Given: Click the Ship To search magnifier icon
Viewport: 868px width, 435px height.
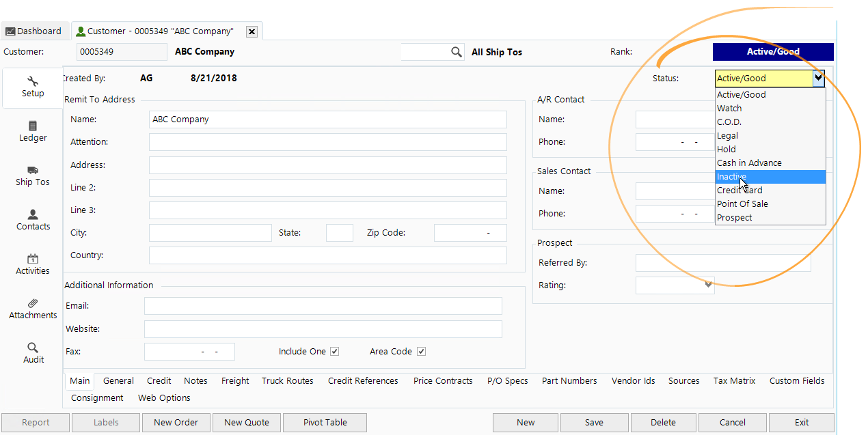Looking at the screenshot, I should (457, 52).
